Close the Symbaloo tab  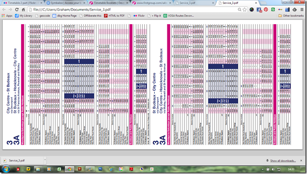point(84,3)
